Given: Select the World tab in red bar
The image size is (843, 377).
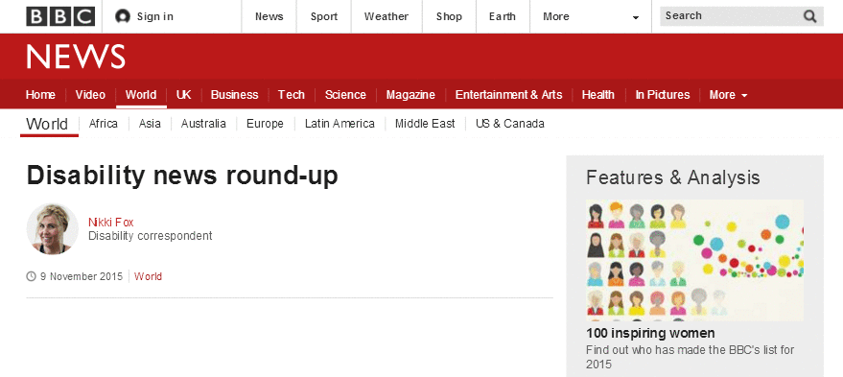Looking at the screenshot, I should tap(141, 95).
